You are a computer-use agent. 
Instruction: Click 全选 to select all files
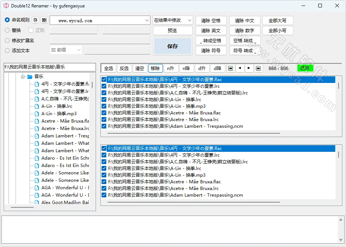(108, 68)
